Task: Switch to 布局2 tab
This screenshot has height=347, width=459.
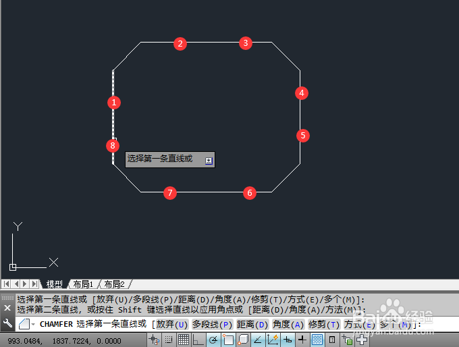Action: (x=115, y=284)
